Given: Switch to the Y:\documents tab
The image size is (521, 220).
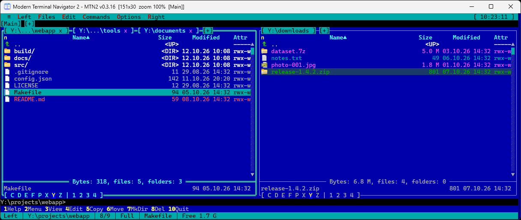Looking at the screenshot, I should [168, 30].
